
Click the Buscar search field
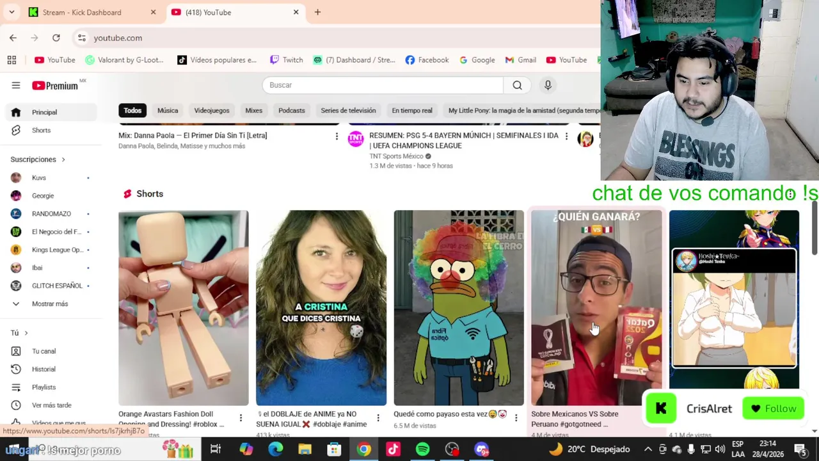[383, 85]
